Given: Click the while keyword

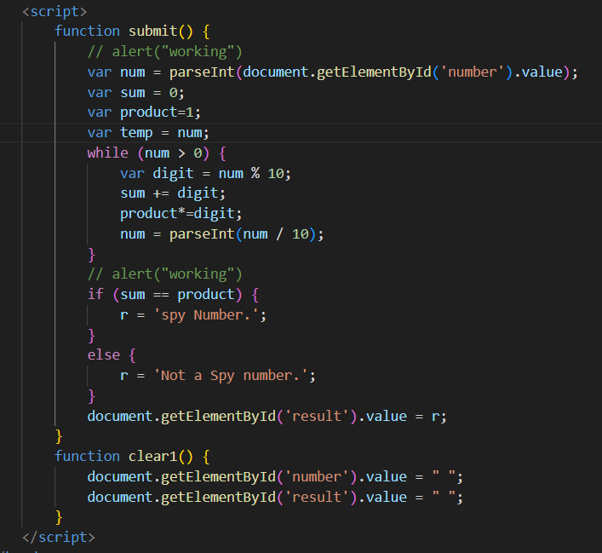Looking at the screenshot, I should pyautogui.click(x=107, y=153).
